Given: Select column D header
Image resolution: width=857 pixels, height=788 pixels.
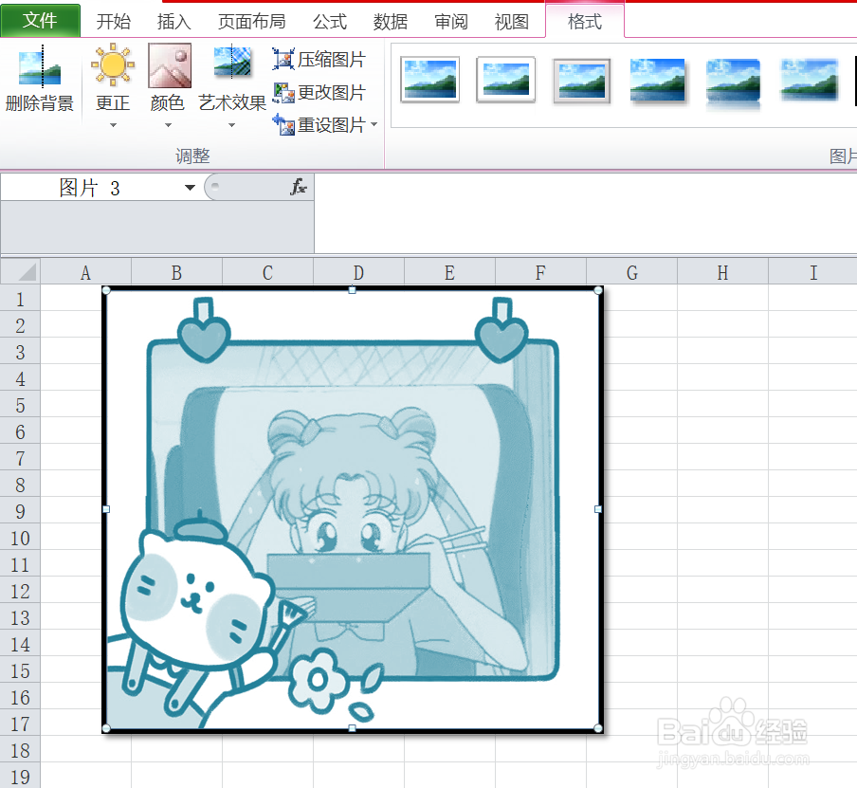Looking at the screenshot, I should point(358,272).
